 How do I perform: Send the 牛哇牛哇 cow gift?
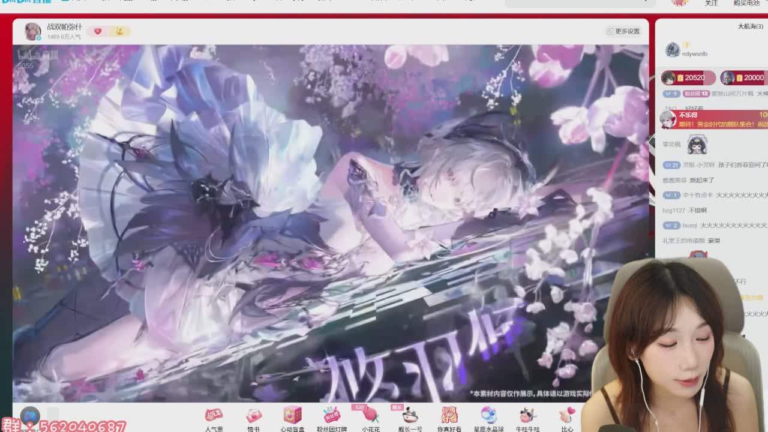(x=527, y=420)
